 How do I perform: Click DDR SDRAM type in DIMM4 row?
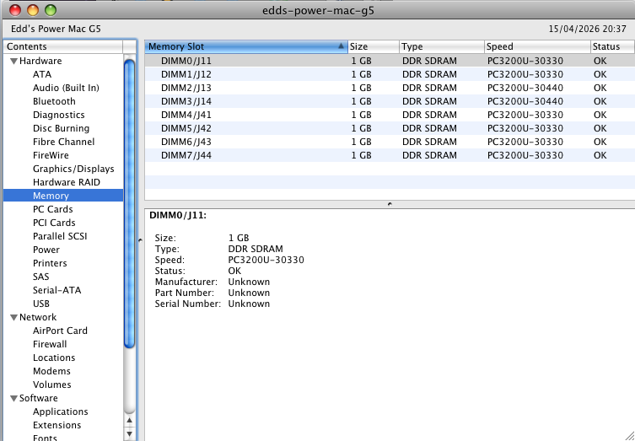point(429,115)
